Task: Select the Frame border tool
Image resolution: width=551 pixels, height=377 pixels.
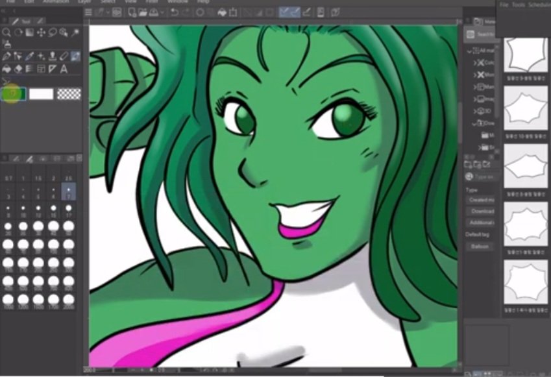Action: 41,69
